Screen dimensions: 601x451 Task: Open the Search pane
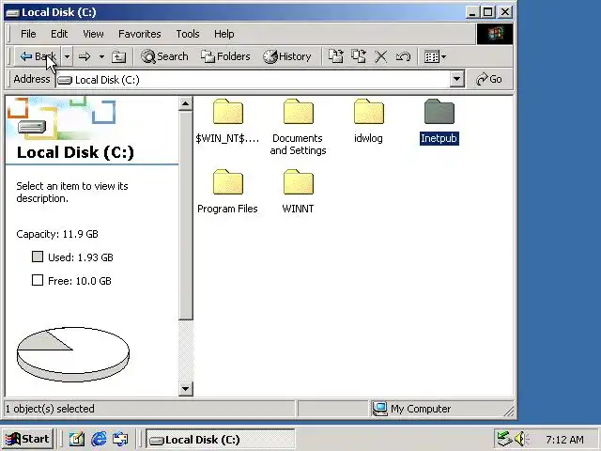click(164, 56)
